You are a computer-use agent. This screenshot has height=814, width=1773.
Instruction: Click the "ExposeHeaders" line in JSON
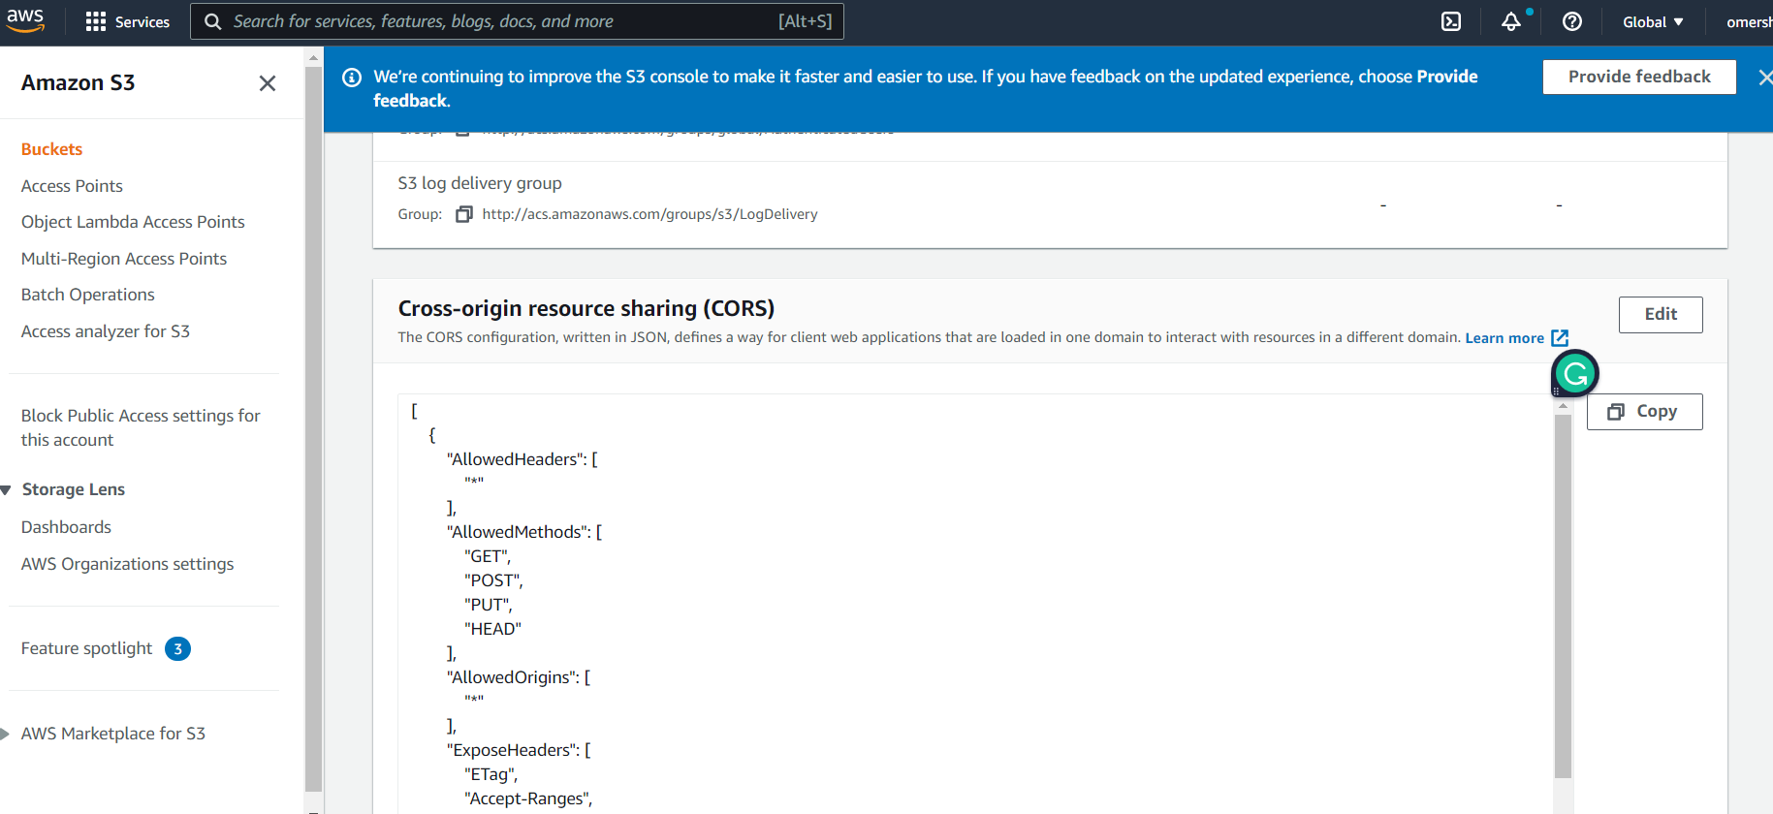[519, 750]
